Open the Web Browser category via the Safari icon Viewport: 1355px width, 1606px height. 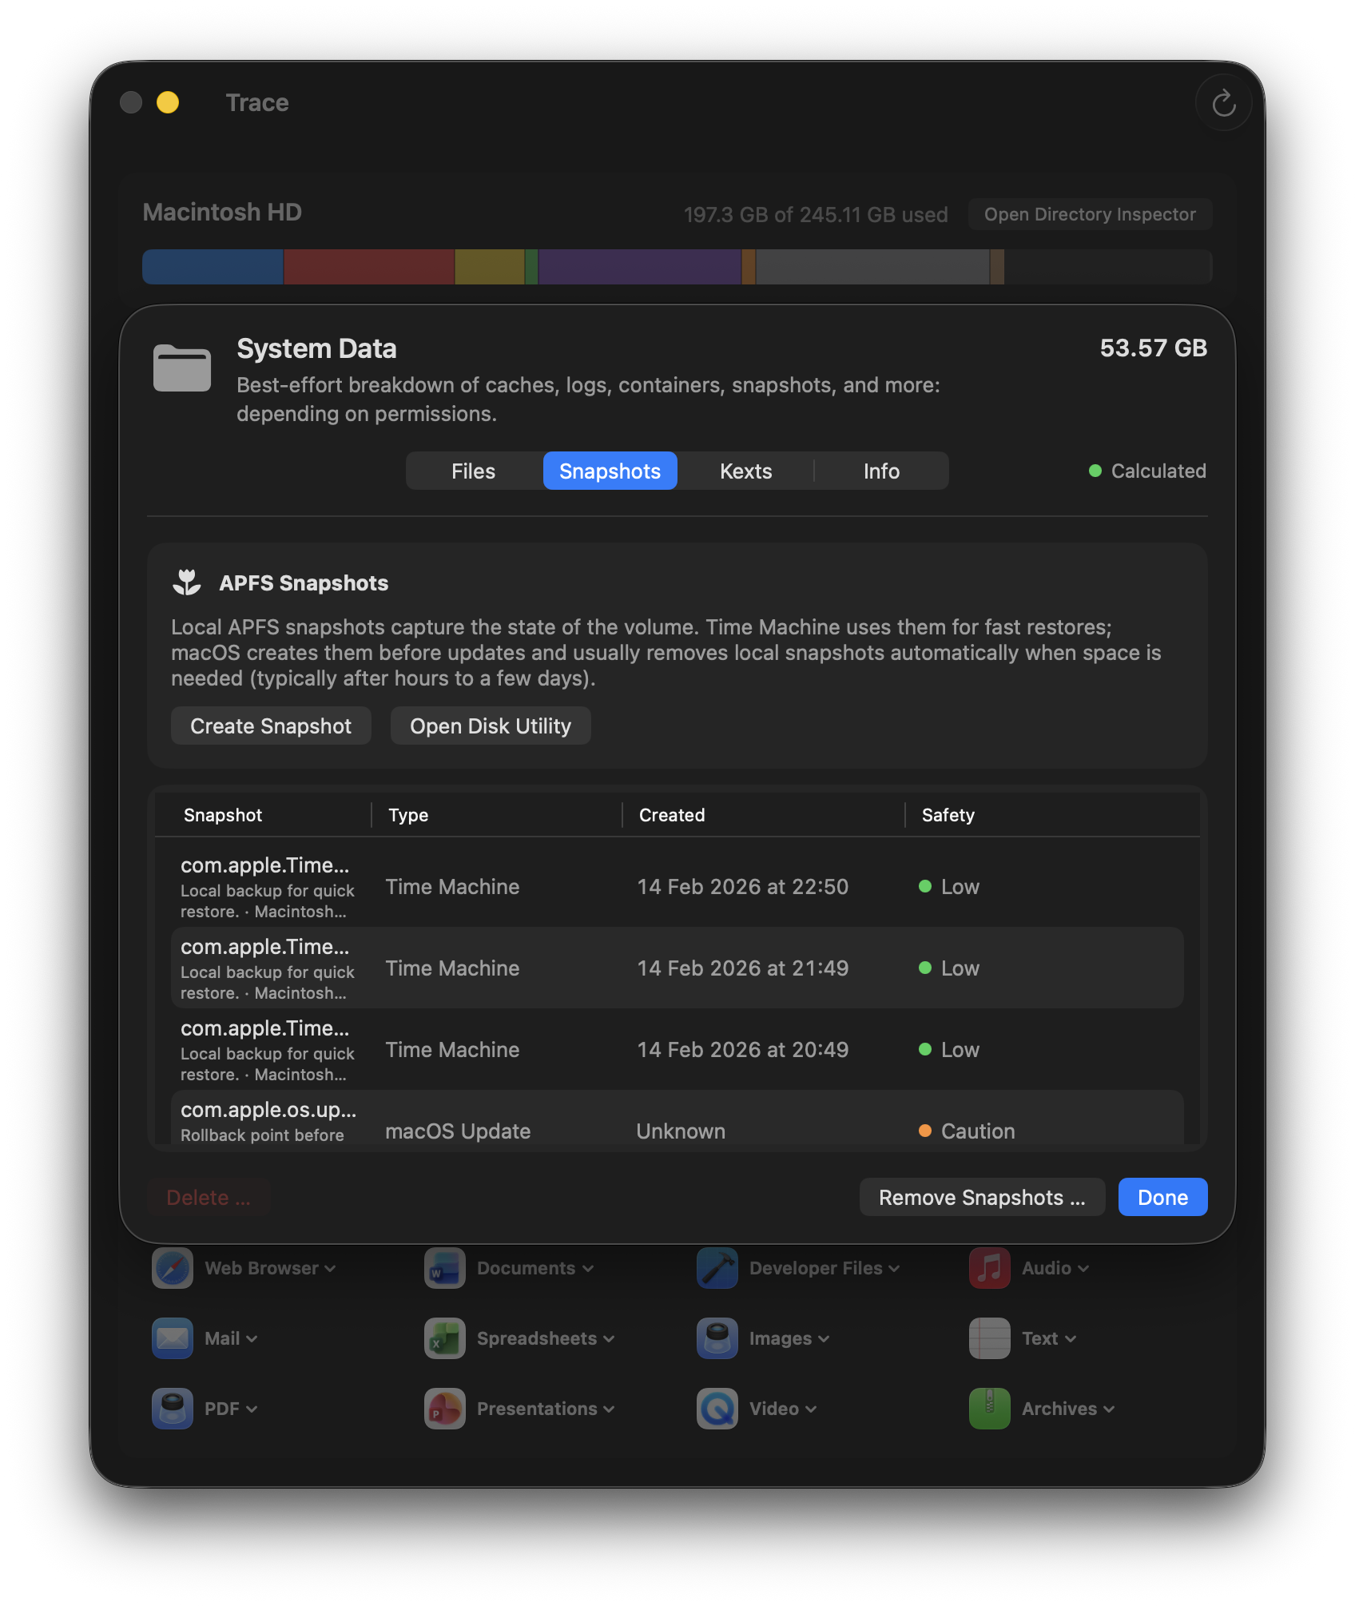(x=171, y=1268)
